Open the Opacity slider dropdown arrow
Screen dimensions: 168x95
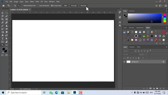pos(150,55)
